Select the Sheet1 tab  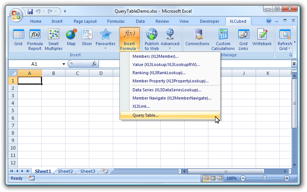tap(43, 171)
